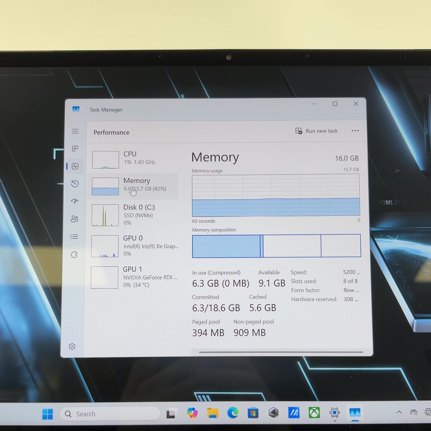Select the Memory performance entry
This screenshot has width=431, height=431.
coord(134,186)
